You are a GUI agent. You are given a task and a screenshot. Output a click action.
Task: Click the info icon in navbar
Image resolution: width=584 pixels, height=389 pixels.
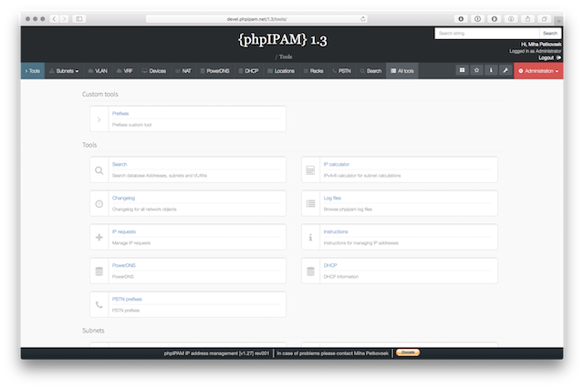(491, 70)
